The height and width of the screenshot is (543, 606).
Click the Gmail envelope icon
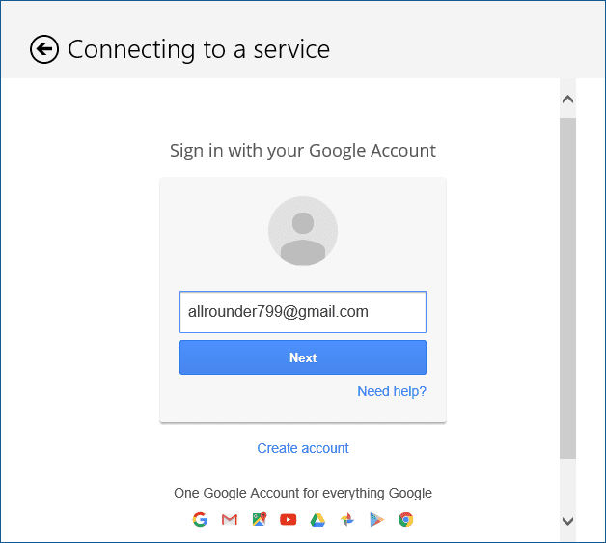(230, 520)
